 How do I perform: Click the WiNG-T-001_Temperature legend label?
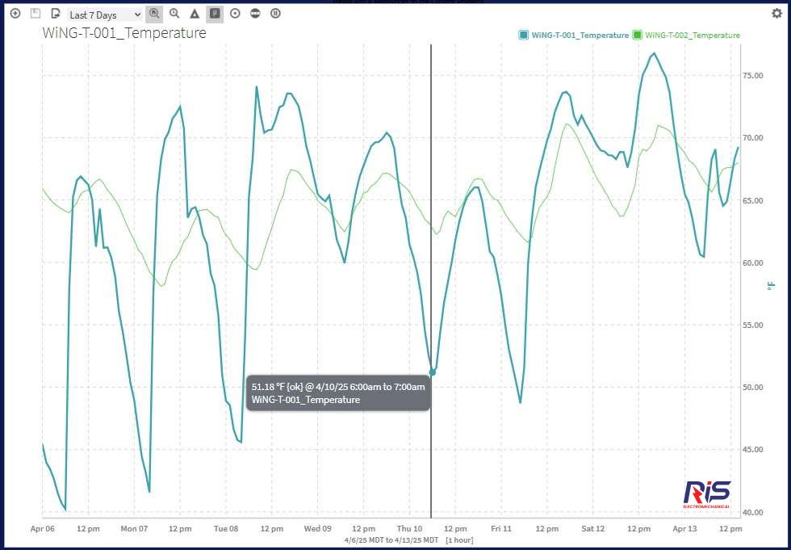coord(580,36)
